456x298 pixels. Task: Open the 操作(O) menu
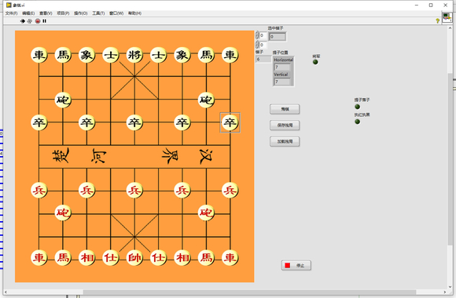click(x=80, y=13)
